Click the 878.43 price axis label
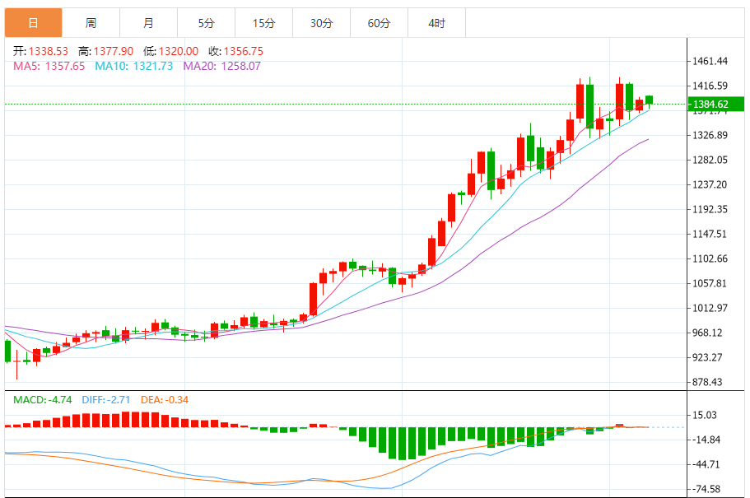Image resolution: width=750 pixels, height=498 pixels. pos(707,382)
